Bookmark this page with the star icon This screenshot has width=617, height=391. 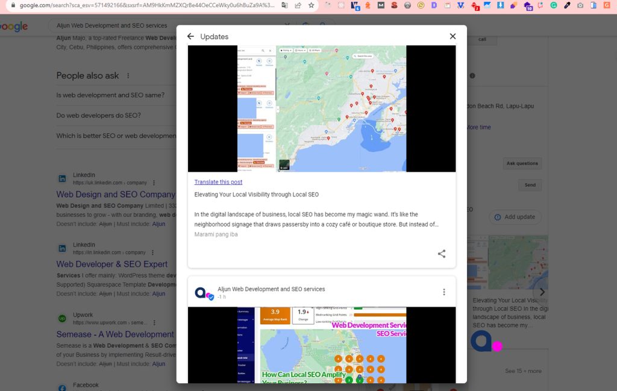click(312, 5)
